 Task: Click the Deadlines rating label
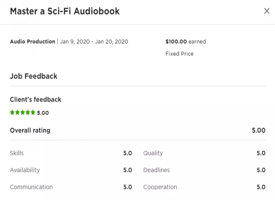157,170
